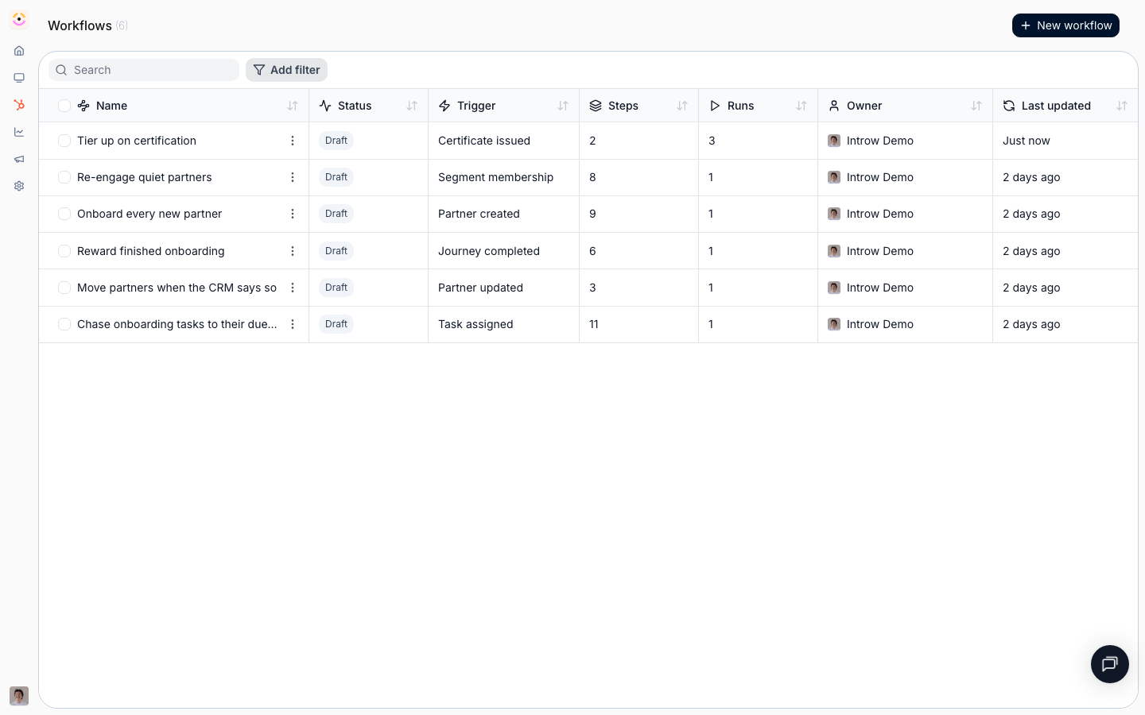Focus the Search input field
Viewport: 1145px width, 715px height.
[x=144, y=70]
